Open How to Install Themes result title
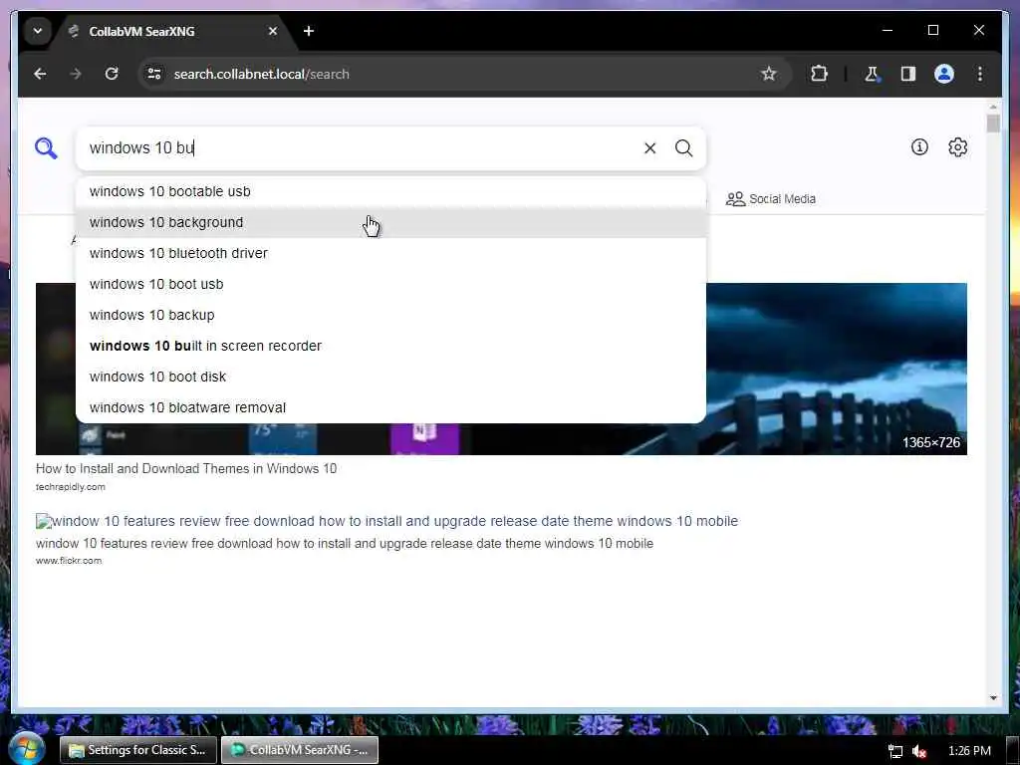1020x765 pixels. pyautogui.click(x=186, y=468)
